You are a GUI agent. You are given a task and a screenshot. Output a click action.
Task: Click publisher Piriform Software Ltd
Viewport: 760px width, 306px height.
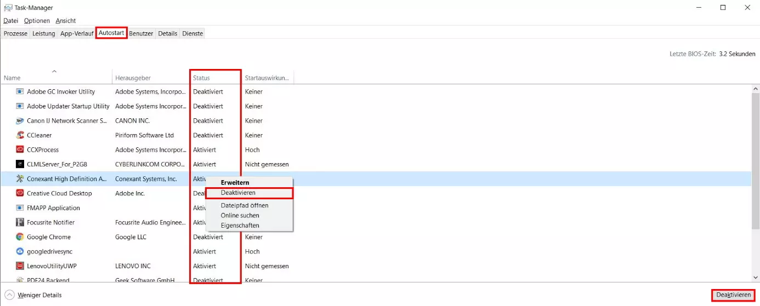point(144,135)
